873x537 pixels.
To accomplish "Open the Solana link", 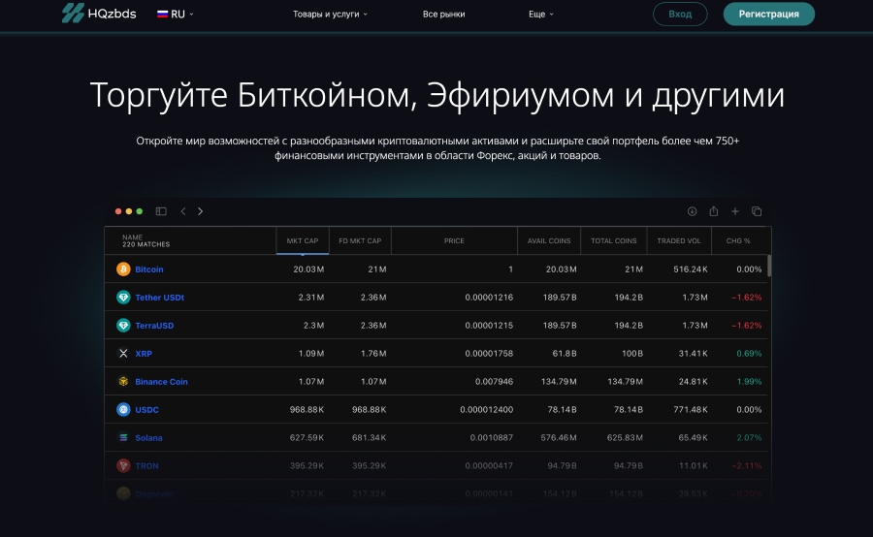I will [148, 438].
